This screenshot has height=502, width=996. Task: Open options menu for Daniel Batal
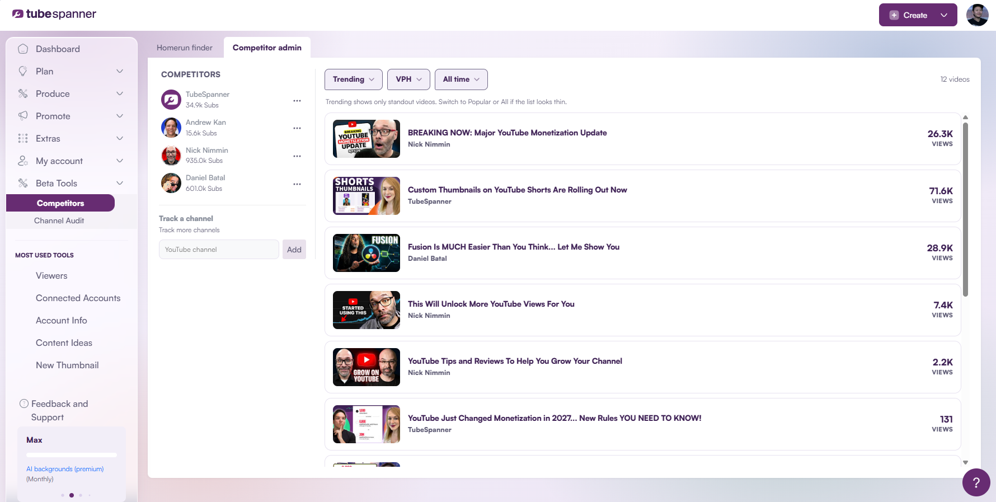(297, 184)
